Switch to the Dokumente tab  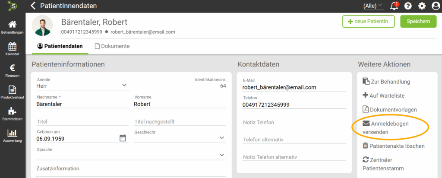click(x=112, y=46)
